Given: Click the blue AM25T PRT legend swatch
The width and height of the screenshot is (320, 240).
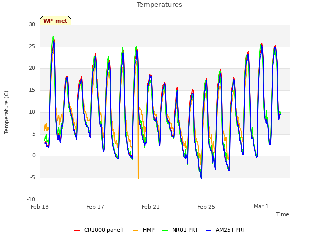Looking at the screenshot, I should [209, 231].
